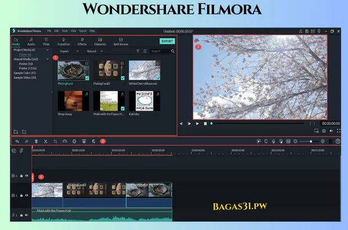Click the delete folder icon

pyautogui.click(x=24, y=132)
